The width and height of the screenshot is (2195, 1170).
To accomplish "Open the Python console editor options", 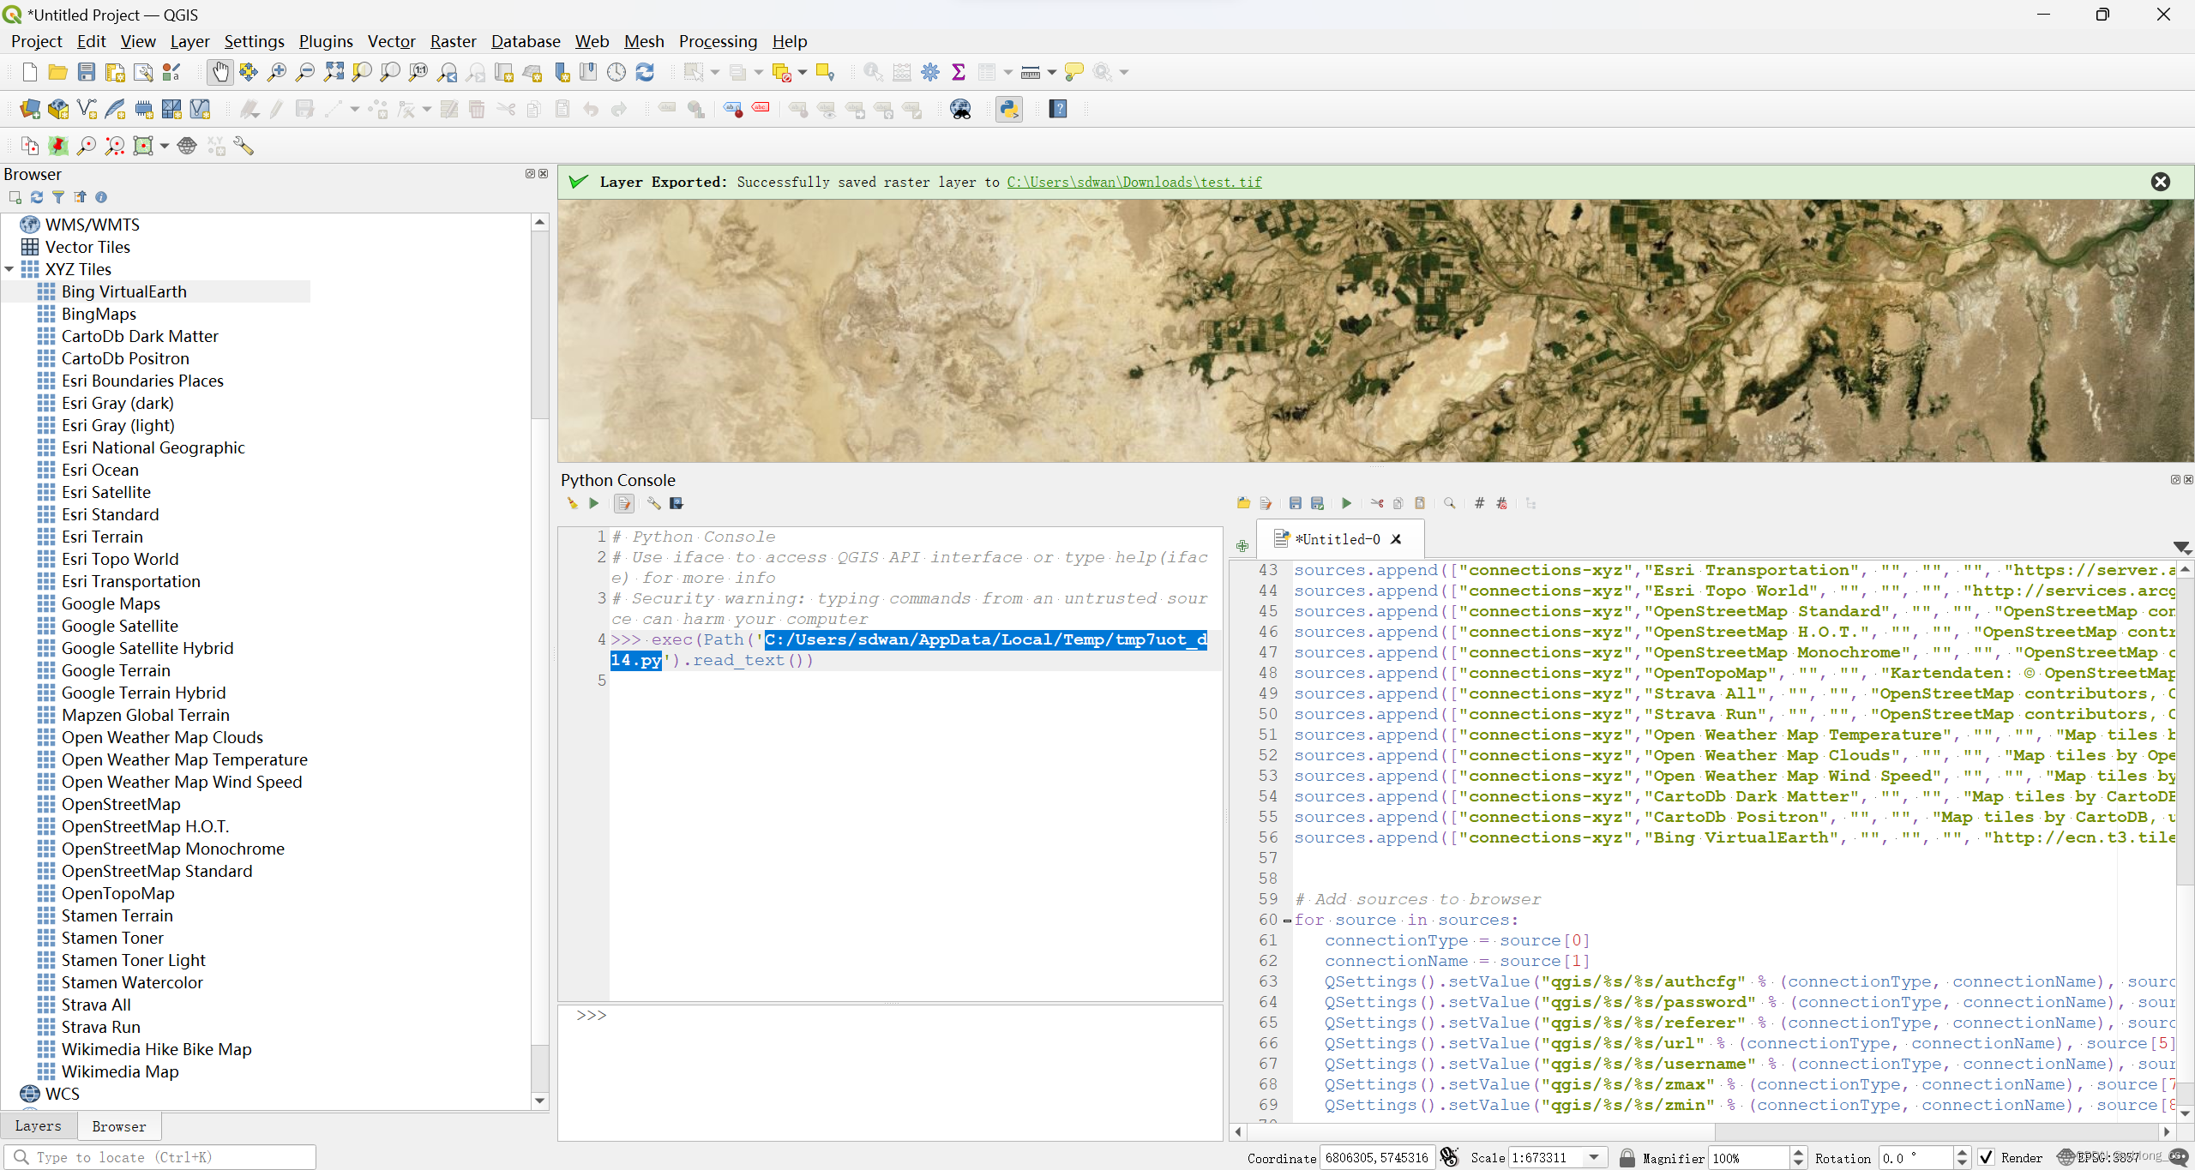I will (x=653, y=503).
